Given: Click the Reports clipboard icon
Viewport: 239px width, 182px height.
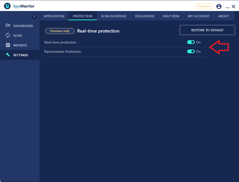Looking at the screenshot, I should click(x=8, y=45).
